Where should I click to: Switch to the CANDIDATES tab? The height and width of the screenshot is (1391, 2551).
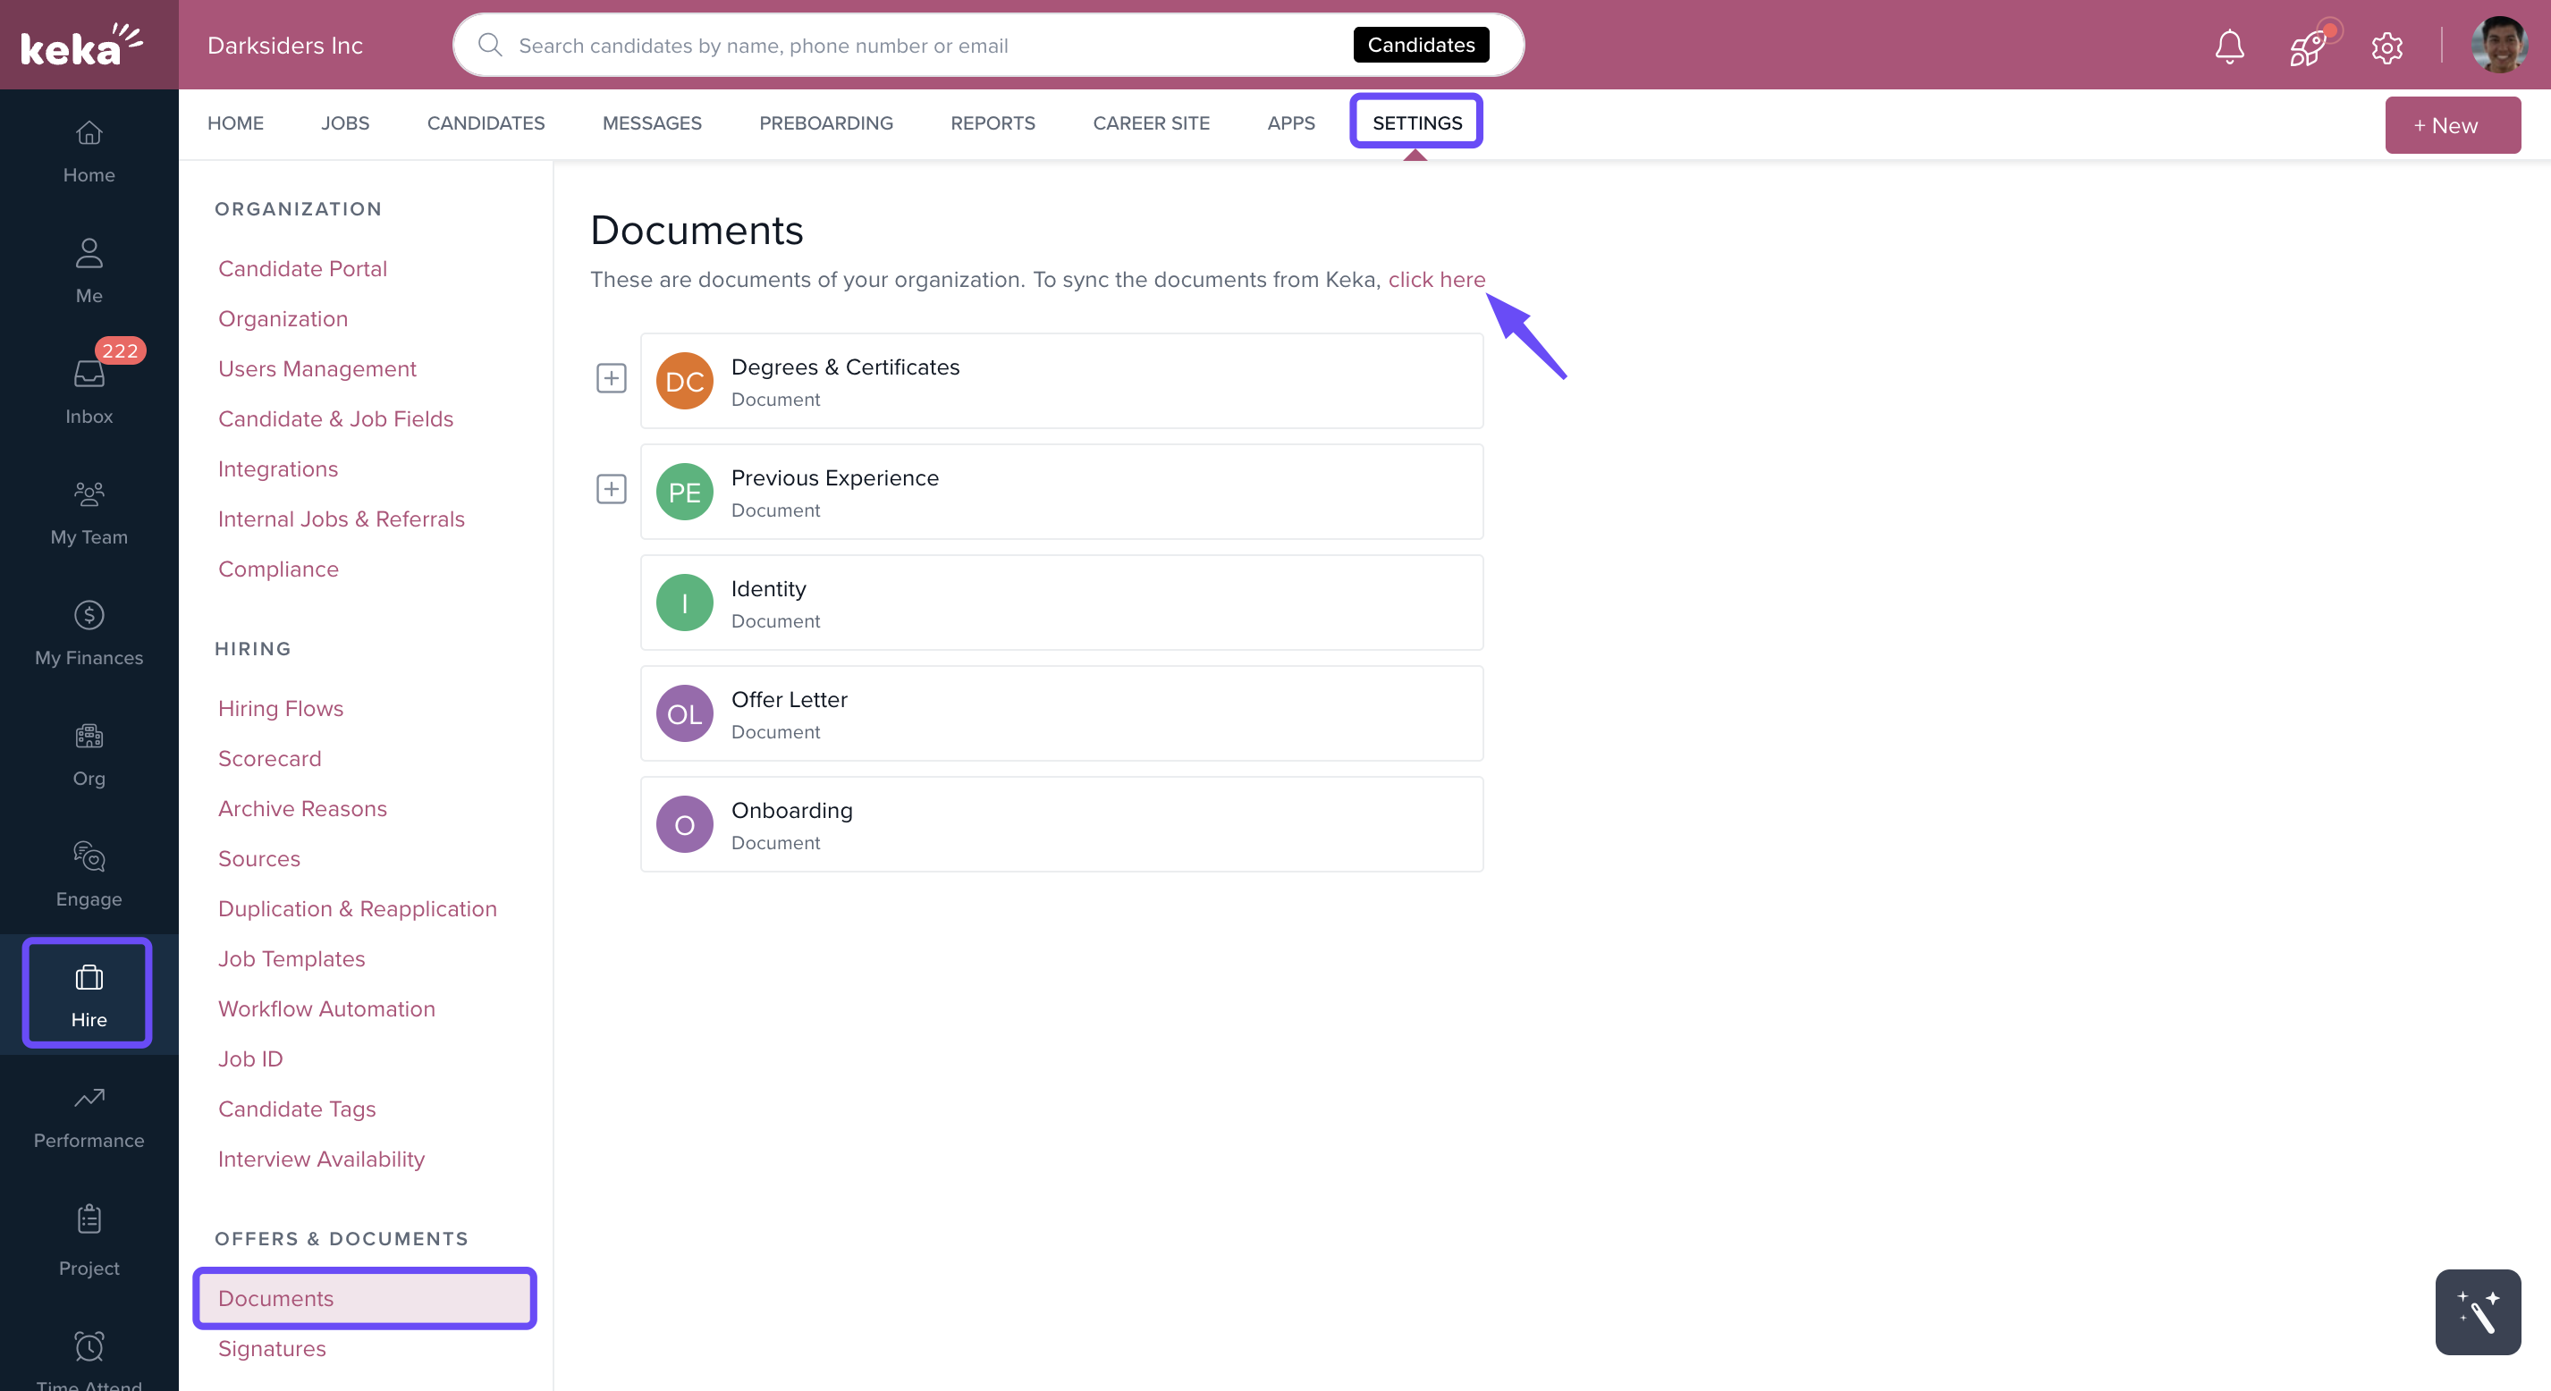coord(486,122)
